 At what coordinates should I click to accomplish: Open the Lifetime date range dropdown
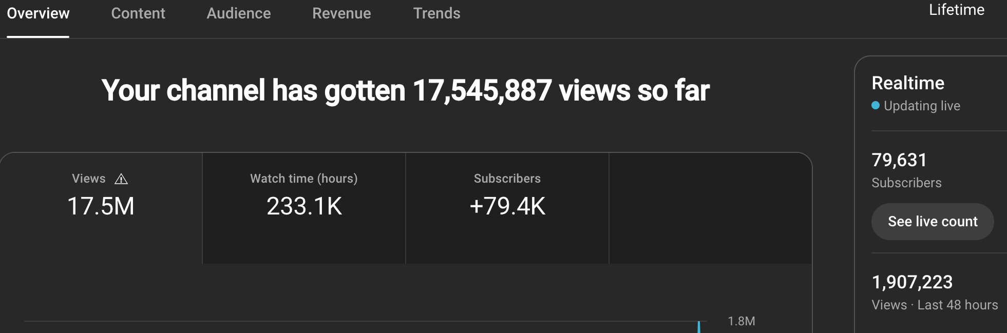956,10
